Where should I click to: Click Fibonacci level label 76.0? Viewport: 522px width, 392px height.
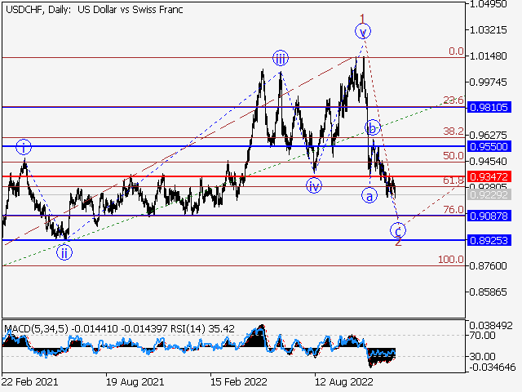(453, 209)
